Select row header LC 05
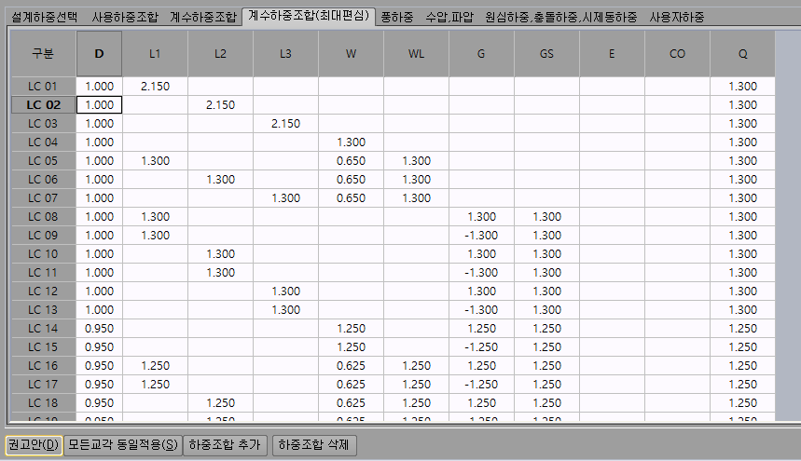801x461 pixels. tap(44, 160)
